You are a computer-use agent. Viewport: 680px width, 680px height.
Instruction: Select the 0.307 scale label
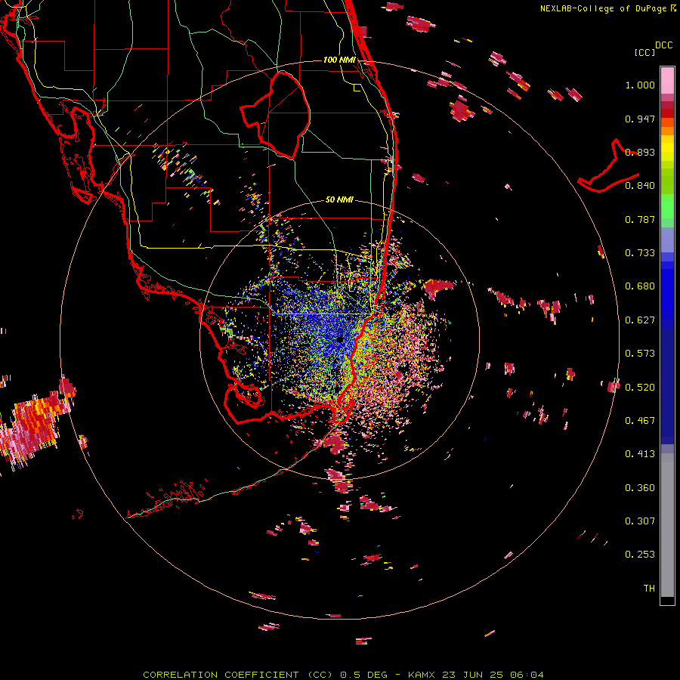[x=640, y=521]
